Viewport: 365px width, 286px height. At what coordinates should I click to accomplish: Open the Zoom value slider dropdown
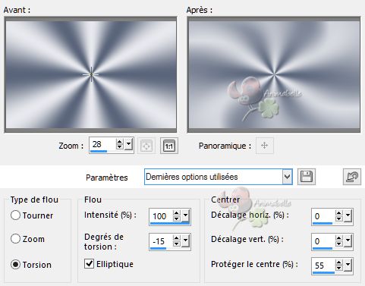[x=129, y=145]
